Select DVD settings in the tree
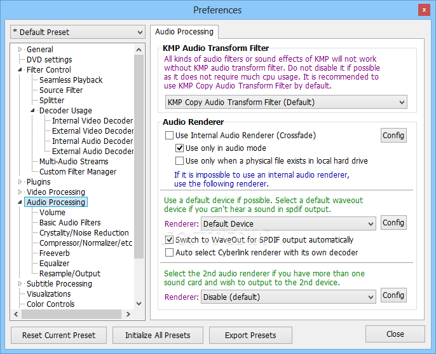436x354 pixels. tap(49, 60)
